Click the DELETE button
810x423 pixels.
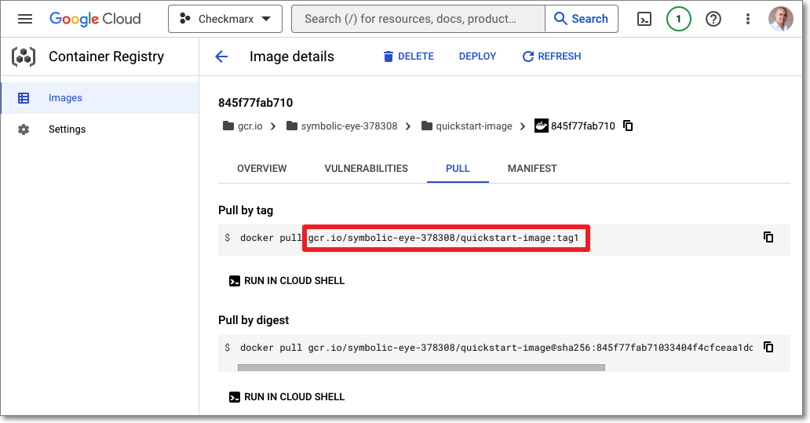click(409, 57)
